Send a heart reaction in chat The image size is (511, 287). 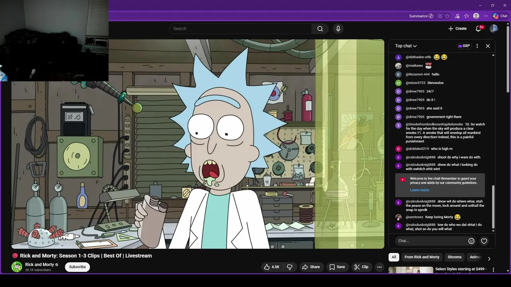484,241
